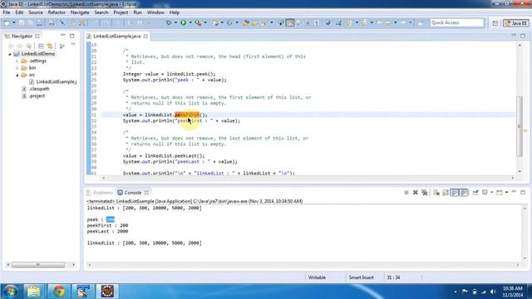
Task: Click the Open Perspective icon
Action: click(495, 23)
